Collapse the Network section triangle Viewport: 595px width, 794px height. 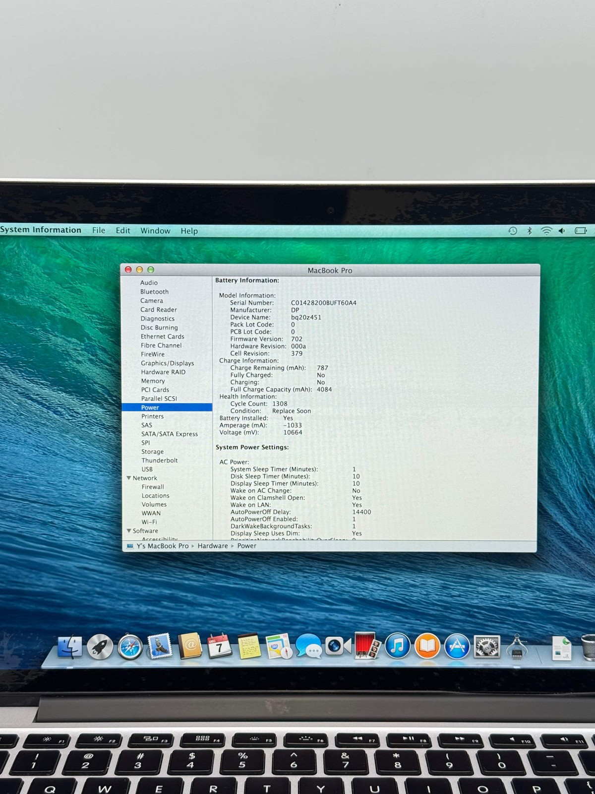point(129,478)
